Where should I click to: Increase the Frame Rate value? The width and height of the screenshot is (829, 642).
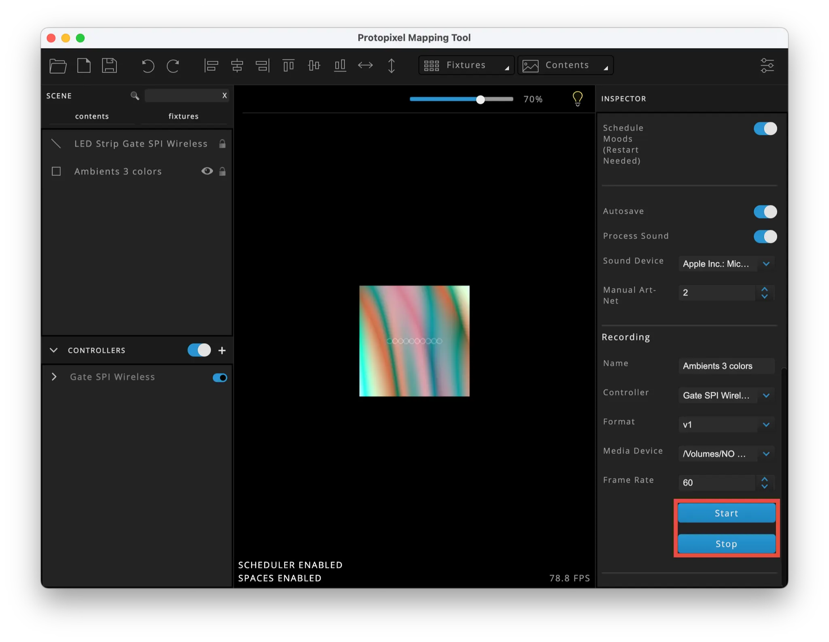pyautogui.click(x=765, y=479)
